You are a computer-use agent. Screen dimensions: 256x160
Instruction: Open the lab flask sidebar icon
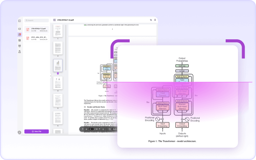coord(20,52)
